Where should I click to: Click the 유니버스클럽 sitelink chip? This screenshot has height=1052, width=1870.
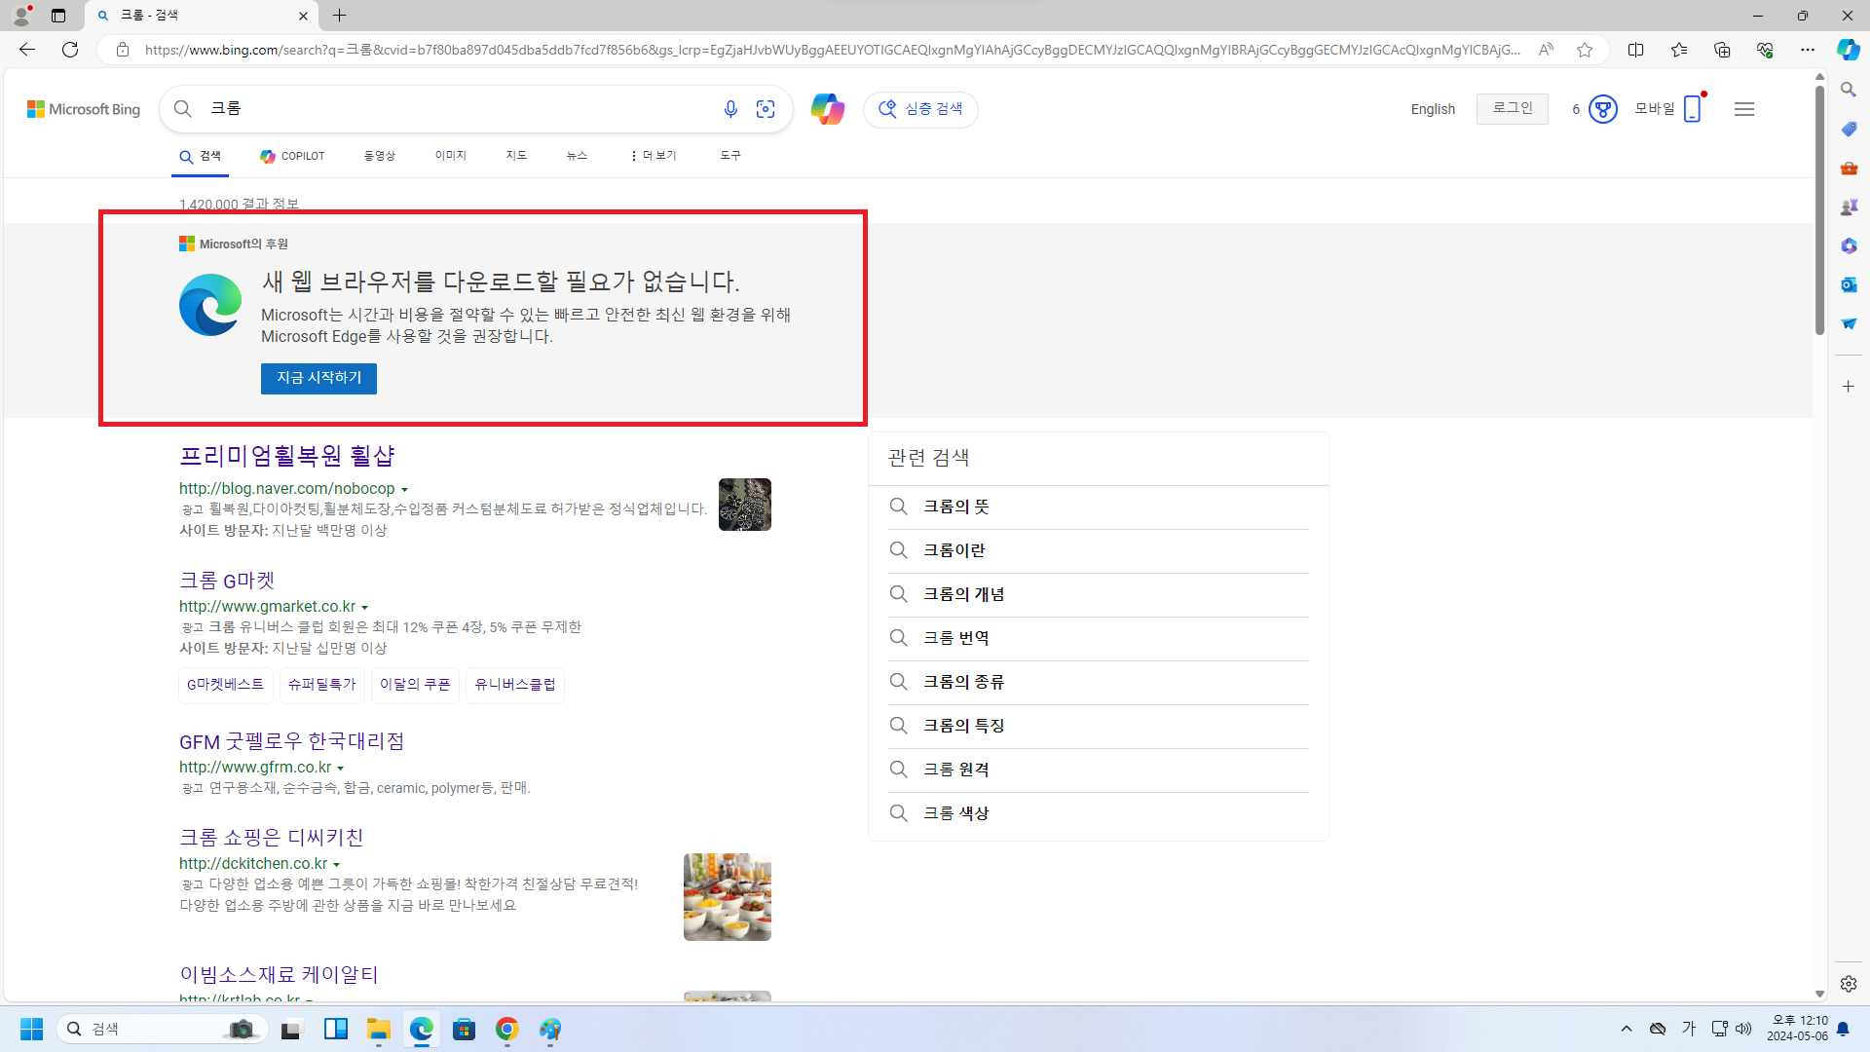click(x=515, y=685)
